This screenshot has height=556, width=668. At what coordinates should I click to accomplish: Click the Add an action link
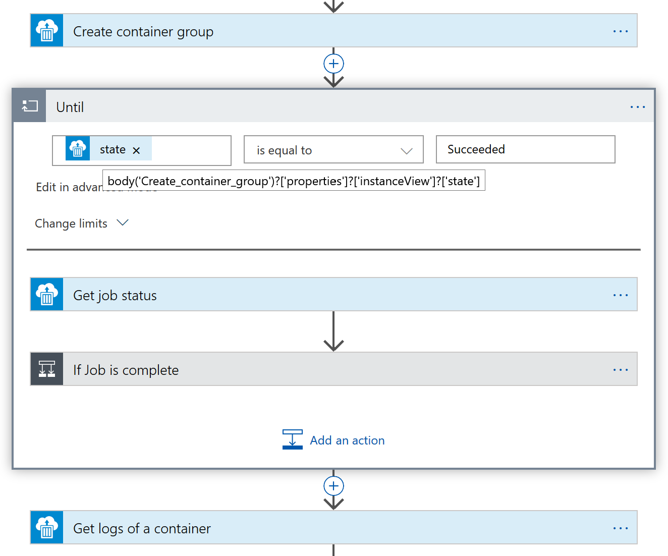click(x=347, y=440)
